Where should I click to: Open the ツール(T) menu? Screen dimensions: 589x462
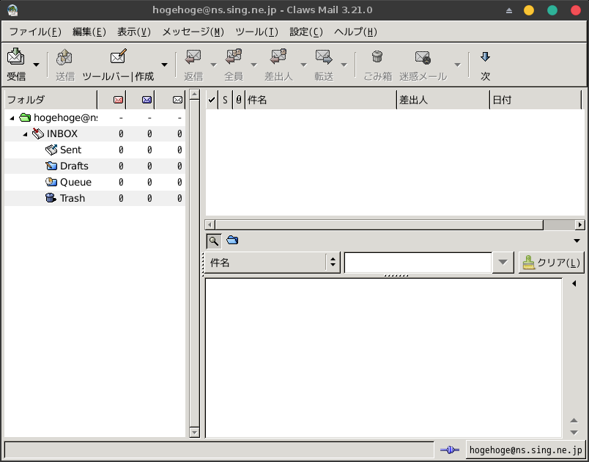tap(256, 32)
